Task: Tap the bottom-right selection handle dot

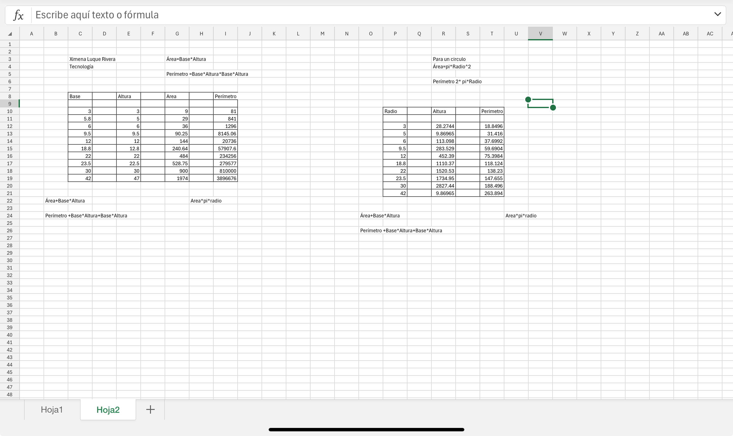Action: tap(553, 108)
